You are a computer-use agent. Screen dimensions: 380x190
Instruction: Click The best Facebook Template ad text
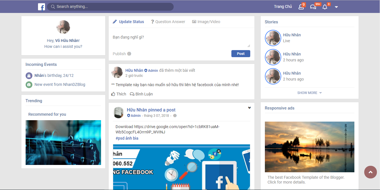coord(306,180)
